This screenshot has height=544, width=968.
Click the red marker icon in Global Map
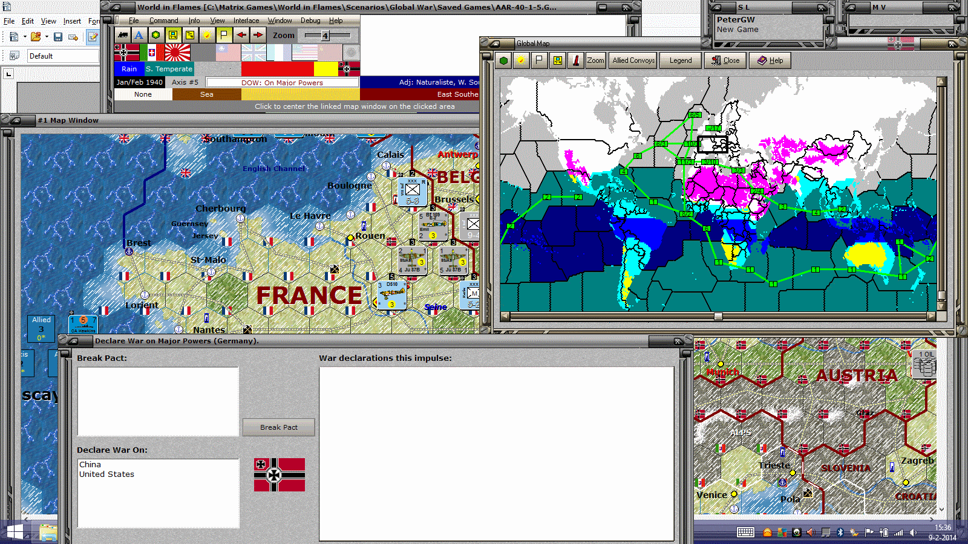tap(575, 60)
